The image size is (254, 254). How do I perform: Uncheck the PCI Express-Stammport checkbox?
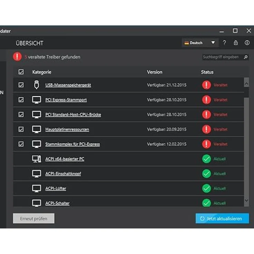pos(21,100)
